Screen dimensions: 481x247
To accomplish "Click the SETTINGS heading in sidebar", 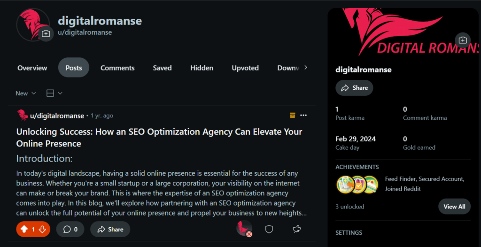I will [349, 232].
